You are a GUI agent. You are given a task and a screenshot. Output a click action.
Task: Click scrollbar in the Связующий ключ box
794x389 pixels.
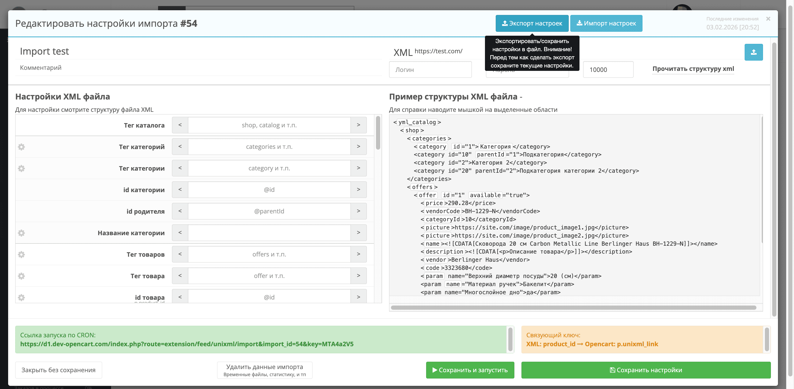point(767,339)
